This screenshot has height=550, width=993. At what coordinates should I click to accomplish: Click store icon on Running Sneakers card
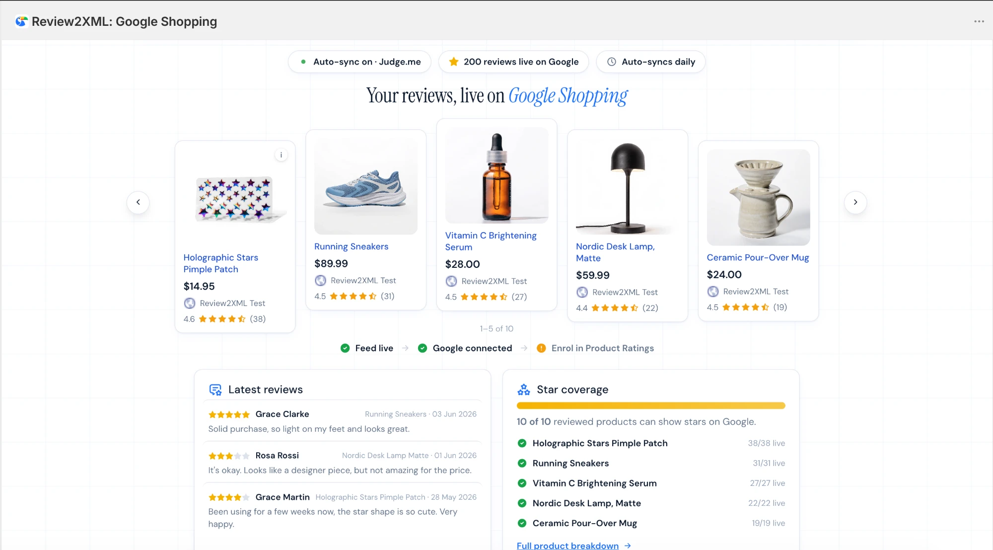click(x=321, y=281)
